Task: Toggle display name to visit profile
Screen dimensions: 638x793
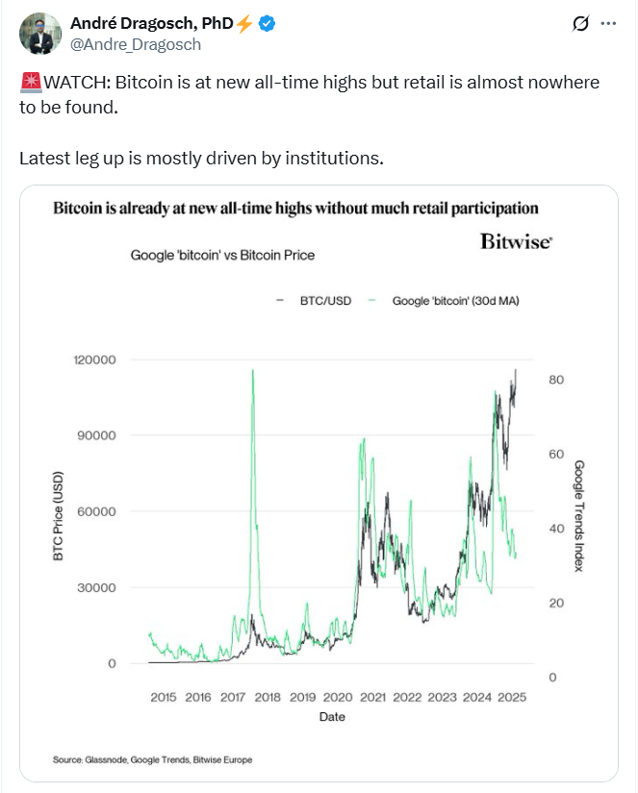Action: coord(154,23)
